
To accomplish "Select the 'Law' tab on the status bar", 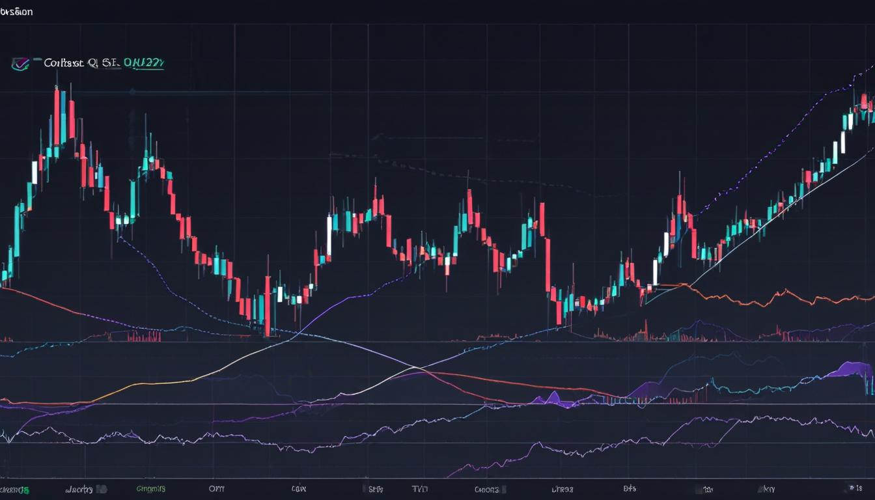I will [x=299, y=487].
